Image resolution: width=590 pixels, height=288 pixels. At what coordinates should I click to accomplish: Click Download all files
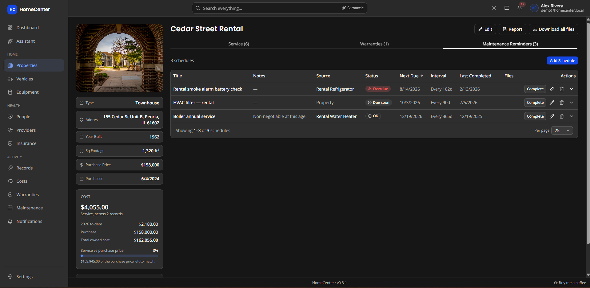(553, 29)
